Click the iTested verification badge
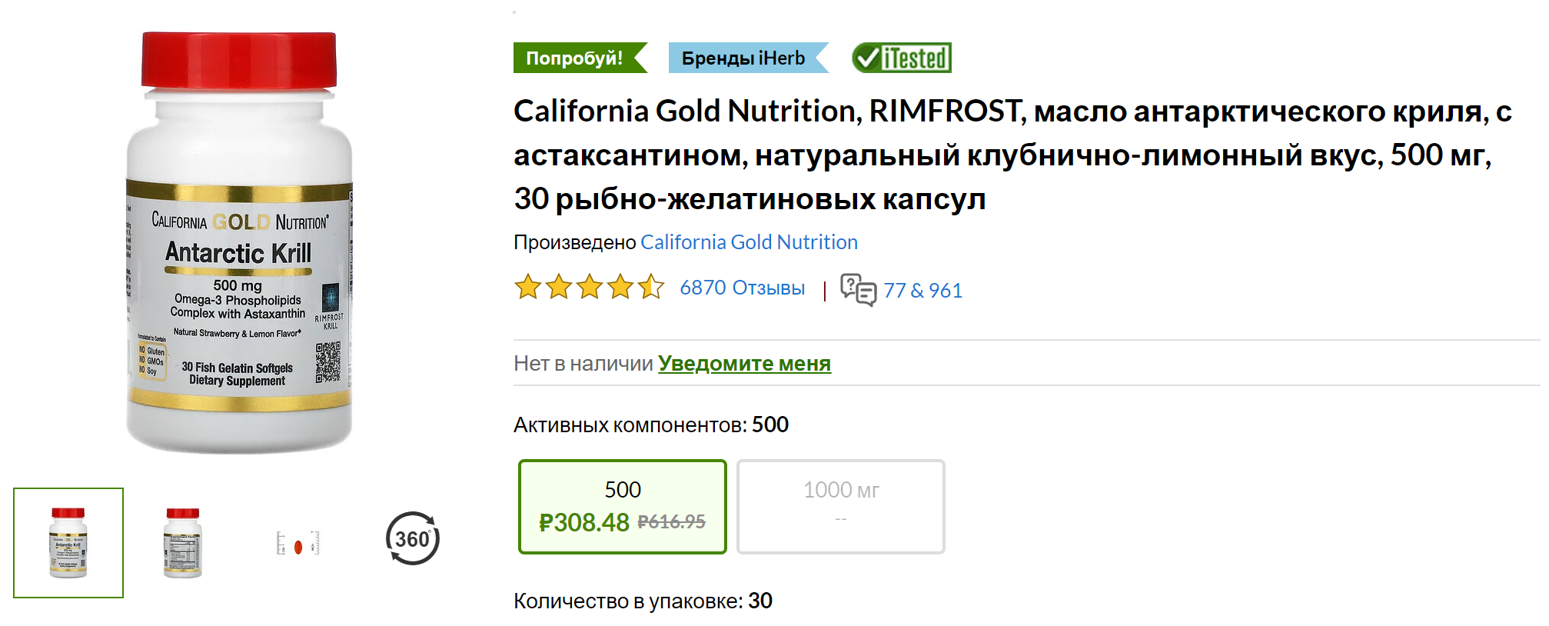 click(x=901, y=58)
